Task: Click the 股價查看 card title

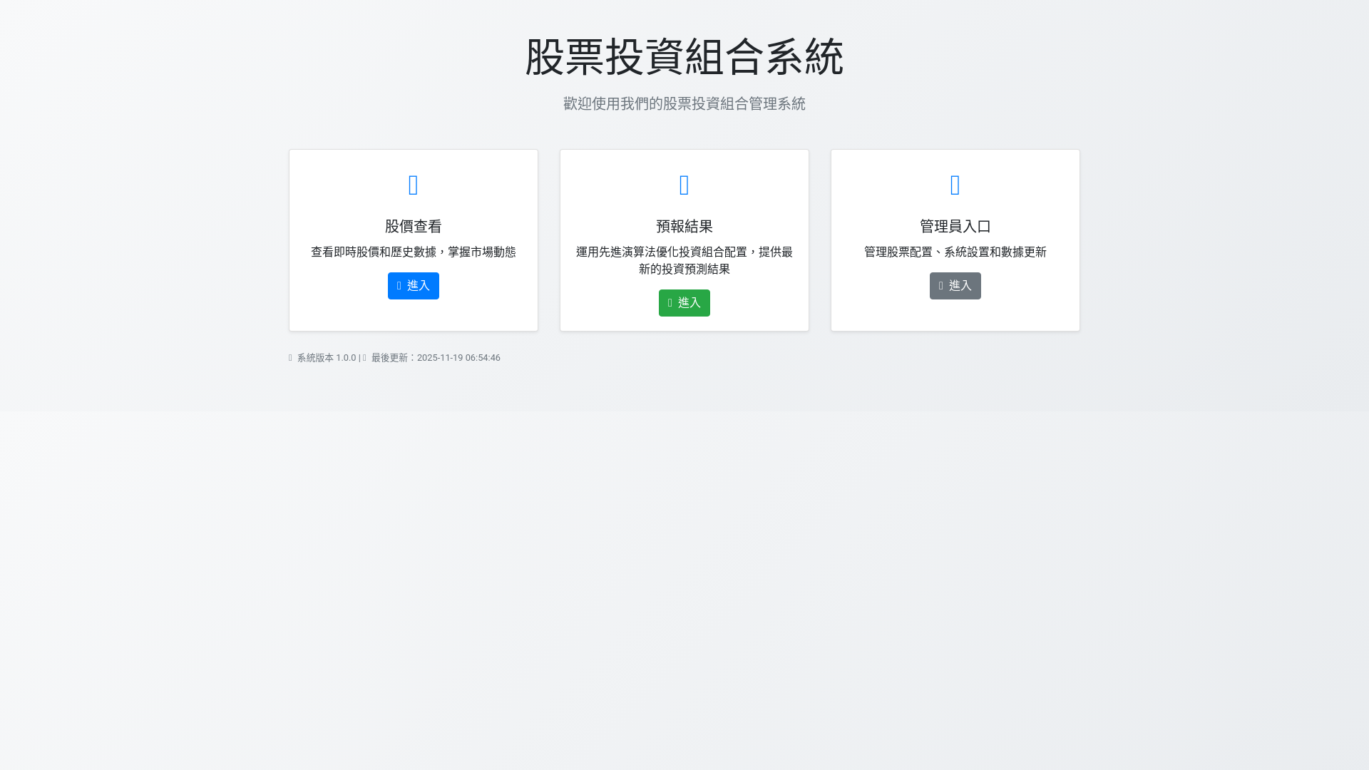Action: pyautogui.click(x=414, y=227)
